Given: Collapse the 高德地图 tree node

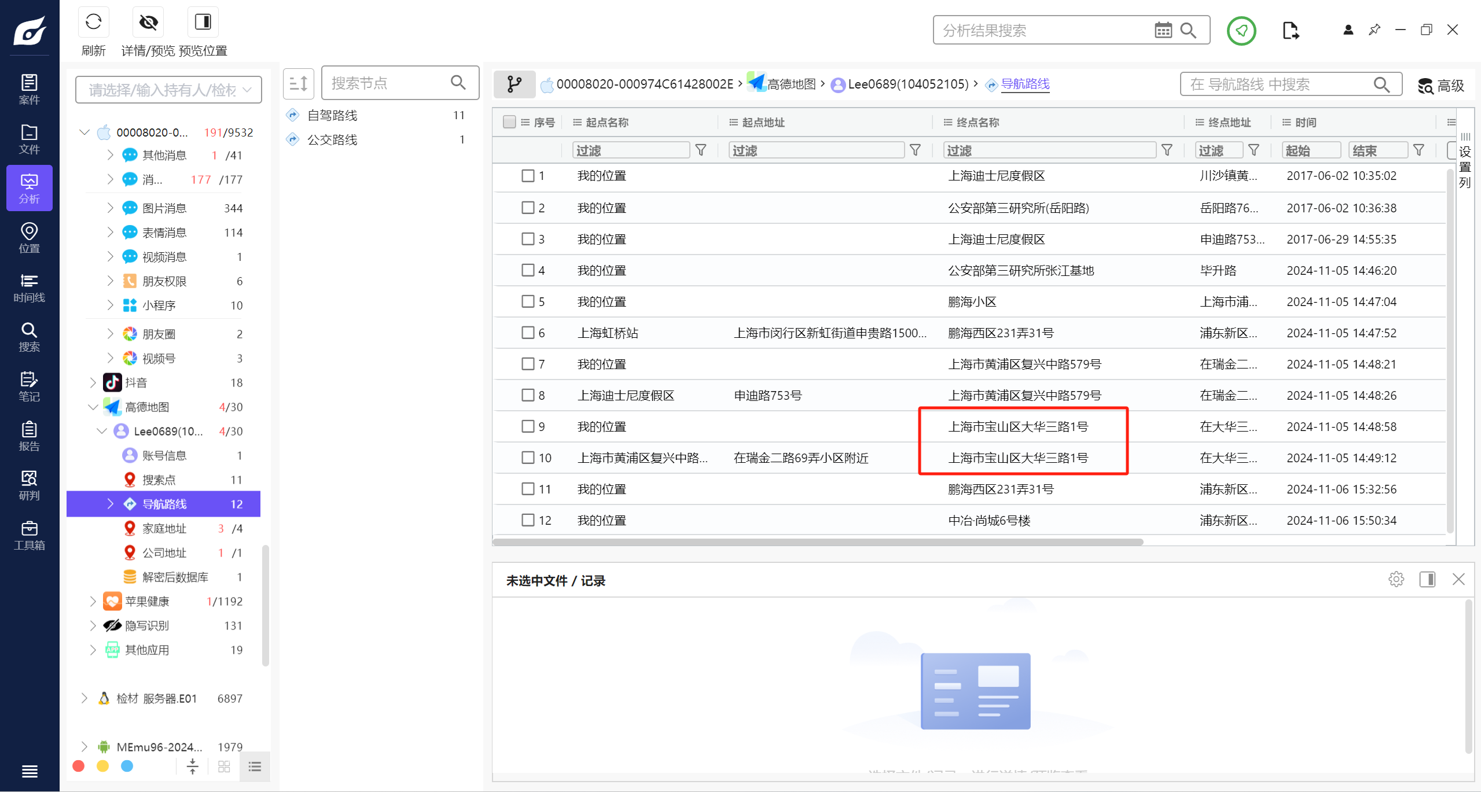Looking at the screenshot, I should coord(93,407).
